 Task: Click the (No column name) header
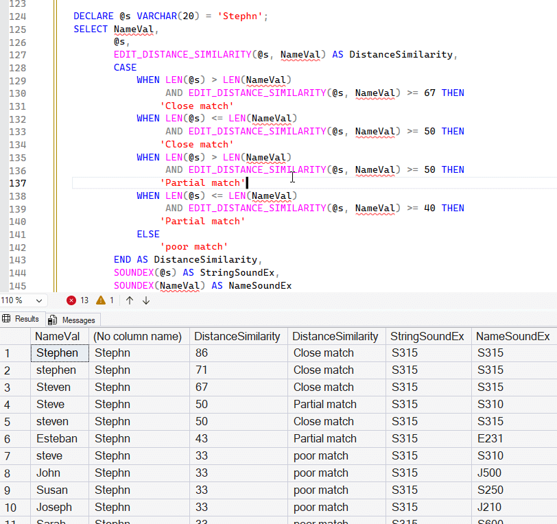[x=137, y=336]
